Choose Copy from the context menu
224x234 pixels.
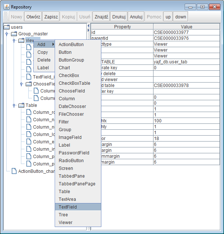coord(44,52)
